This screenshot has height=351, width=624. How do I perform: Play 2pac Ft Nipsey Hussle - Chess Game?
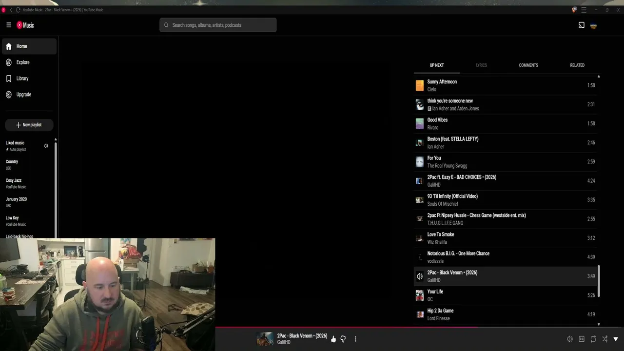click(507, 219)
